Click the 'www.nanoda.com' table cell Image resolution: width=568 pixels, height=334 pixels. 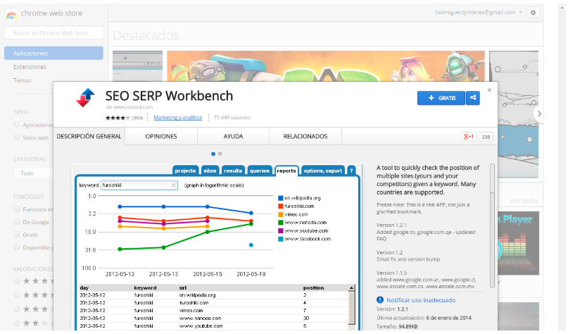click(200, 318)
